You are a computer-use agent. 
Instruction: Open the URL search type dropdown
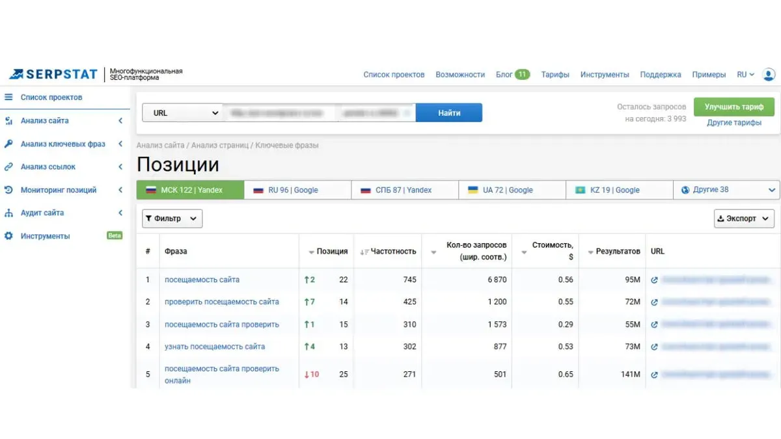(182, 113)
